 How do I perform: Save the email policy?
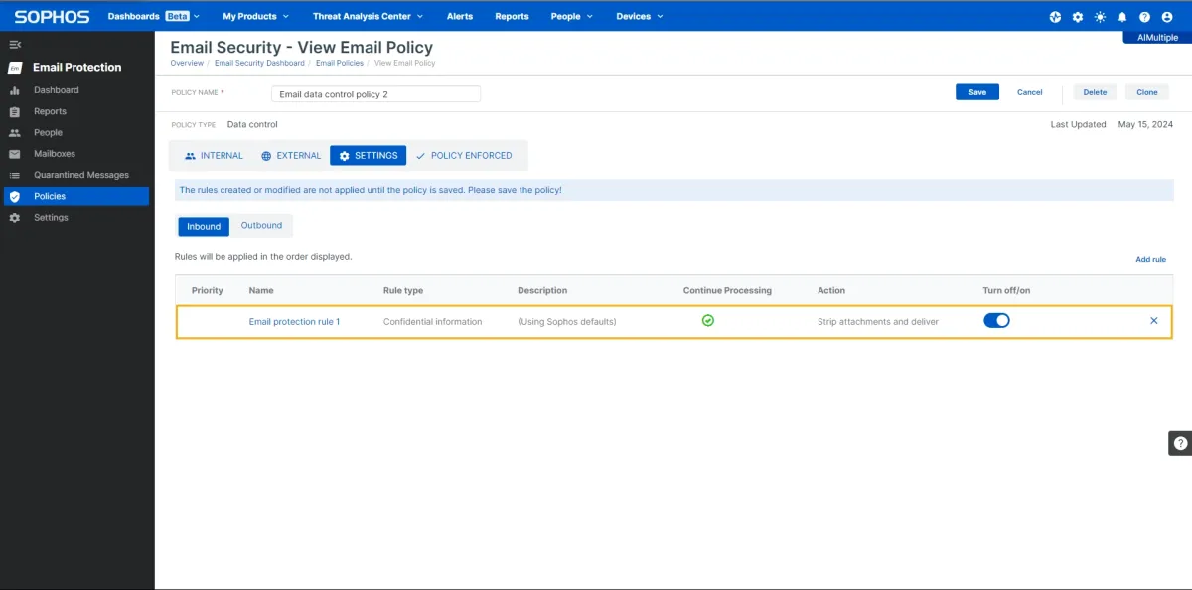(977, 92)
